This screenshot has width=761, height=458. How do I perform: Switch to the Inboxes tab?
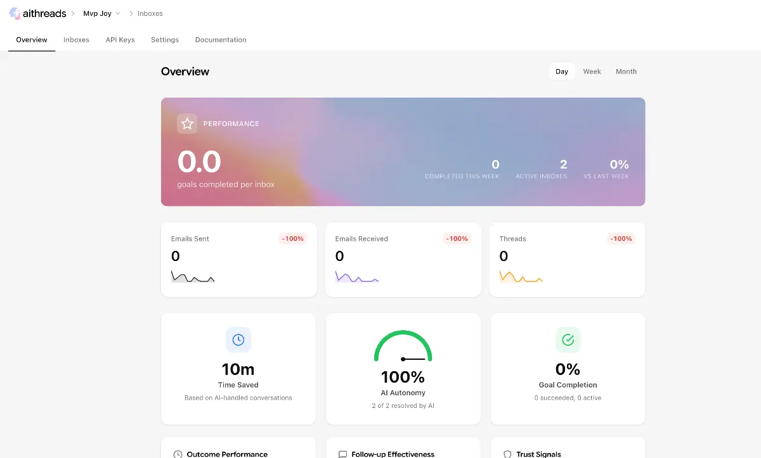(x=76, y=39)
